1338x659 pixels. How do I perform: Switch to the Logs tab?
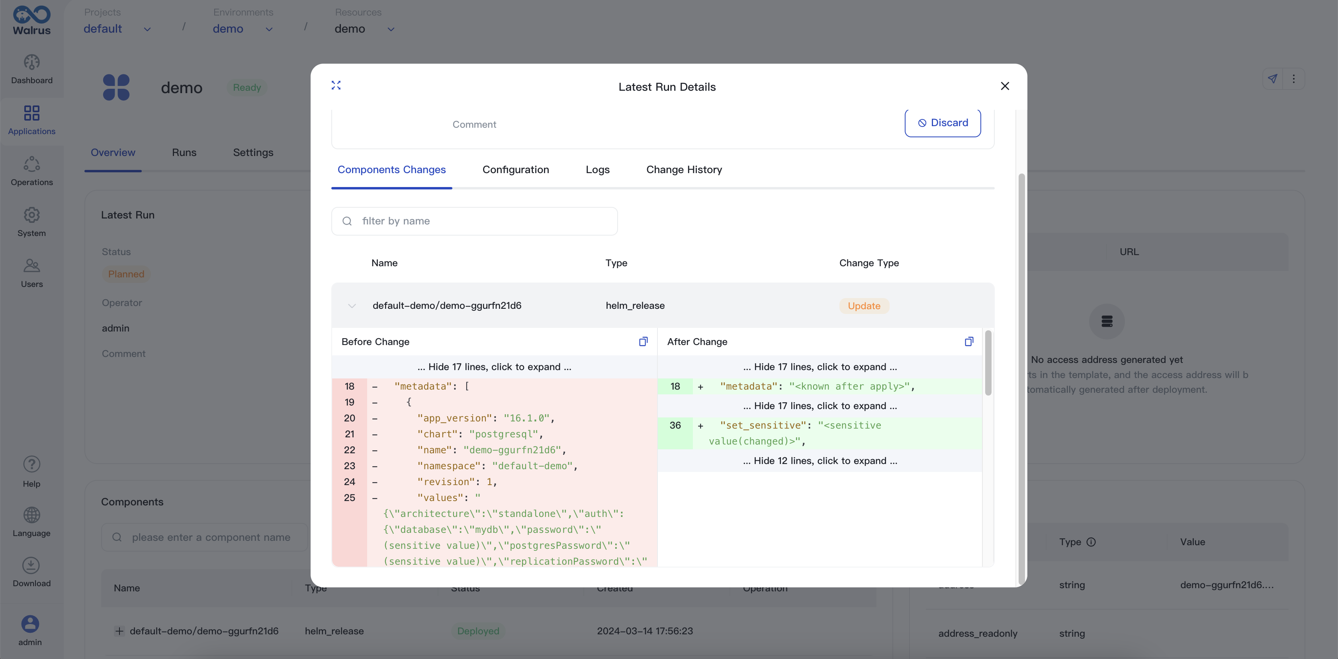coord(597,170)
